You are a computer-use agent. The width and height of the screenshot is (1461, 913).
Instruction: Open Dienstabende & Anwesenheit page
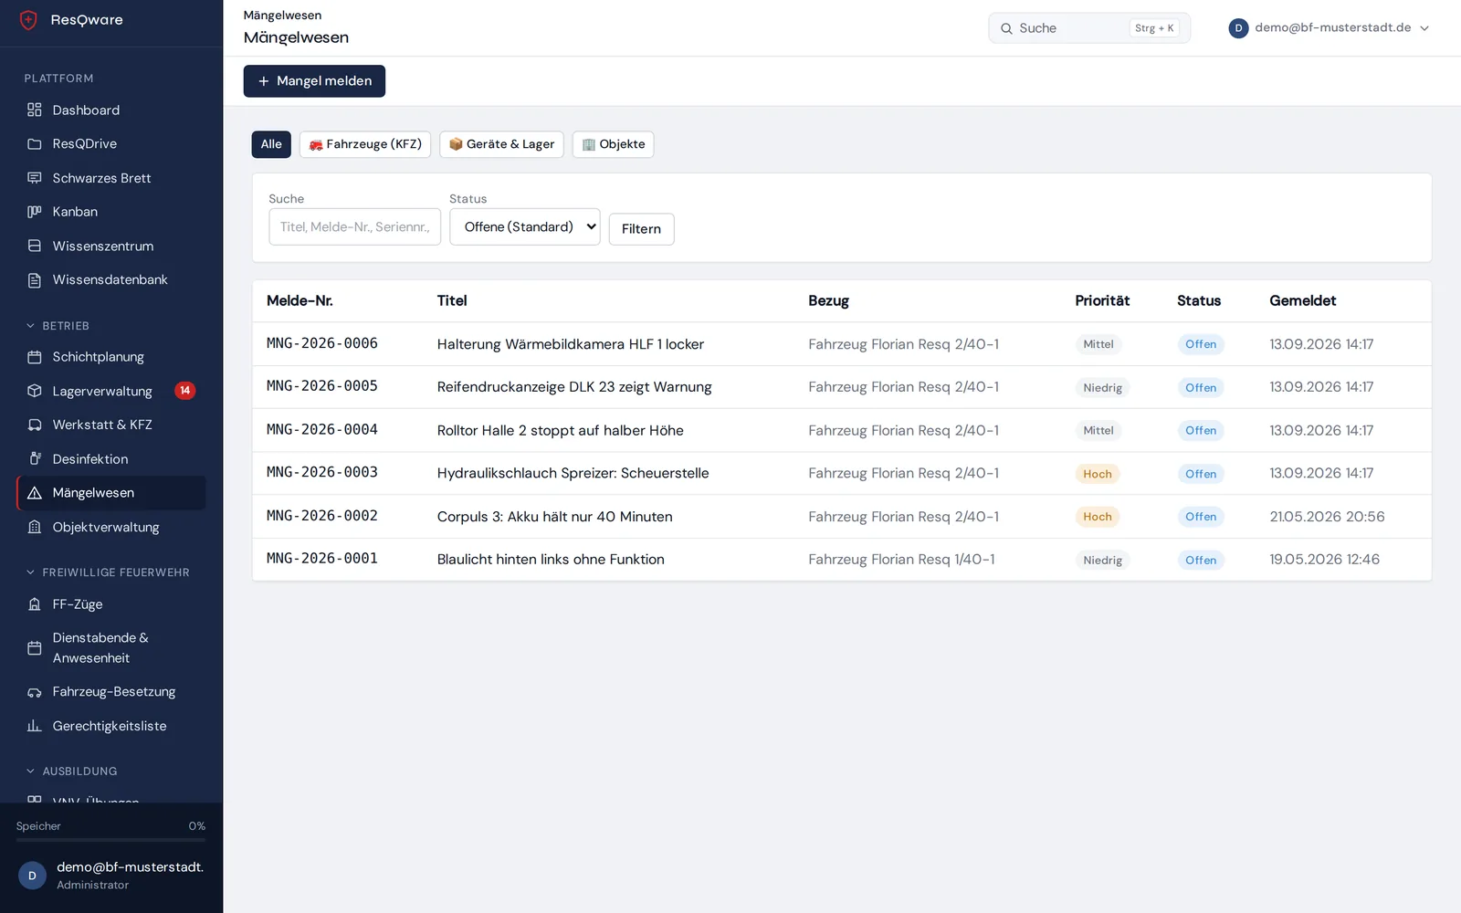[110, 648]
